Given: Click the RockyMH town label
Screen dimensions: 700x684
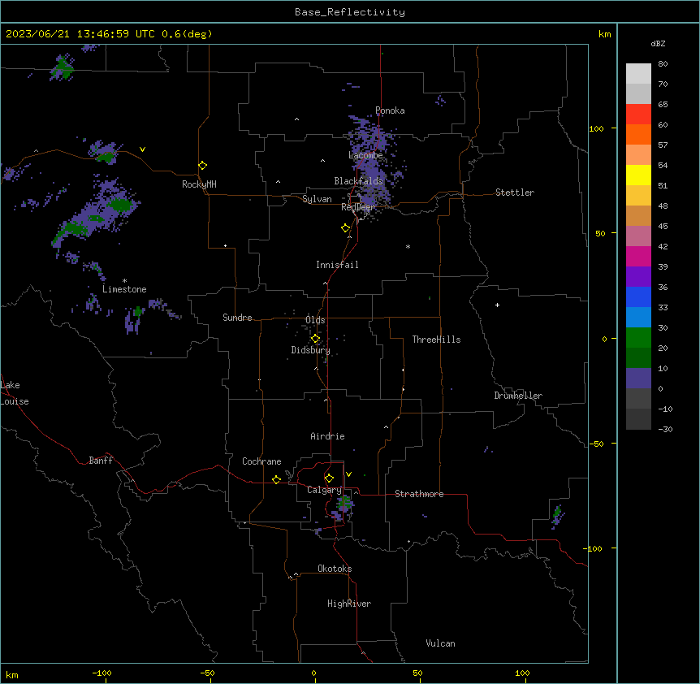Looking at the screenshot, I should point(199,184).
